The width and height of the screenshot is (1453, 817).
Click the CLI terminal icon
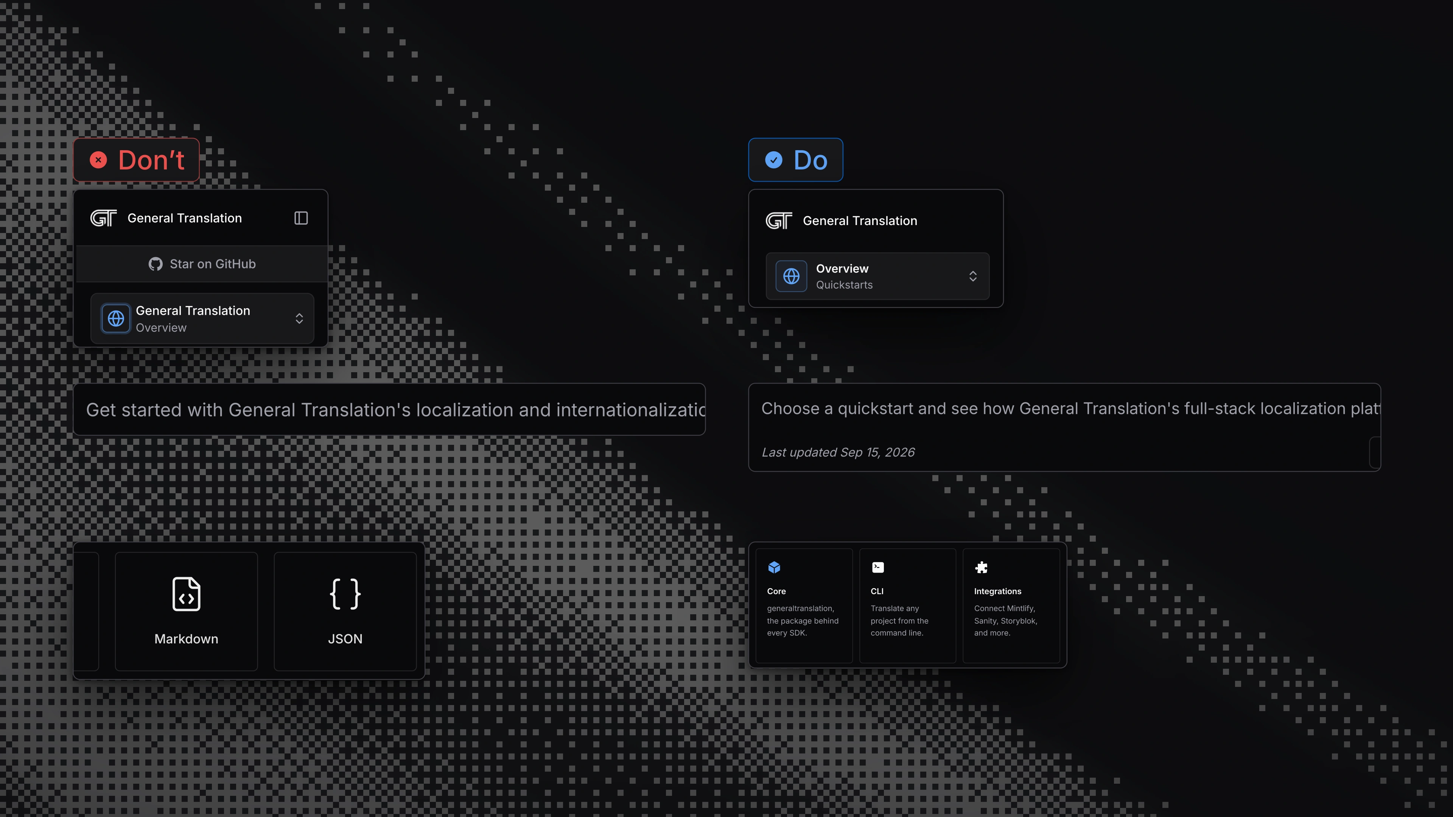878,567
